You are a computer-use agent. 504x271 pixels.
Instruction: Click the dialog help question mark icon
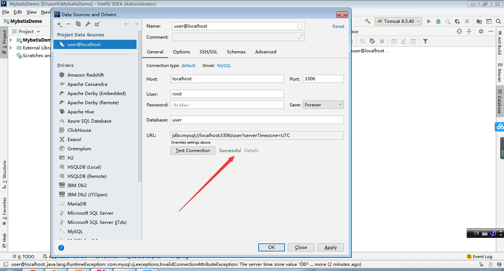point(61,248)
